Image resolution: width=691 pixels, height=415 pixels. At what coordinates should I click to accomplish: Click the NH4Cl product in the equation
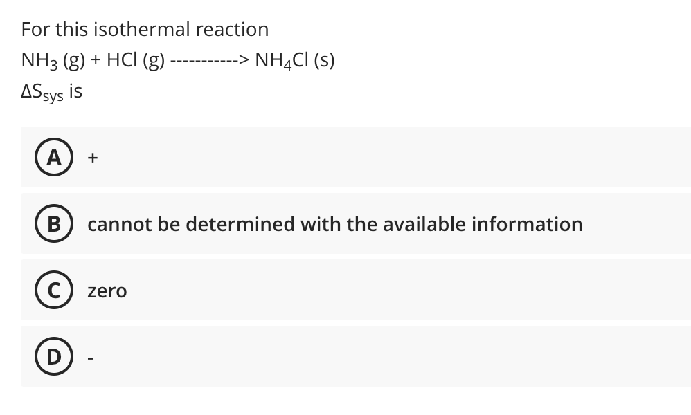click(294, 60)
